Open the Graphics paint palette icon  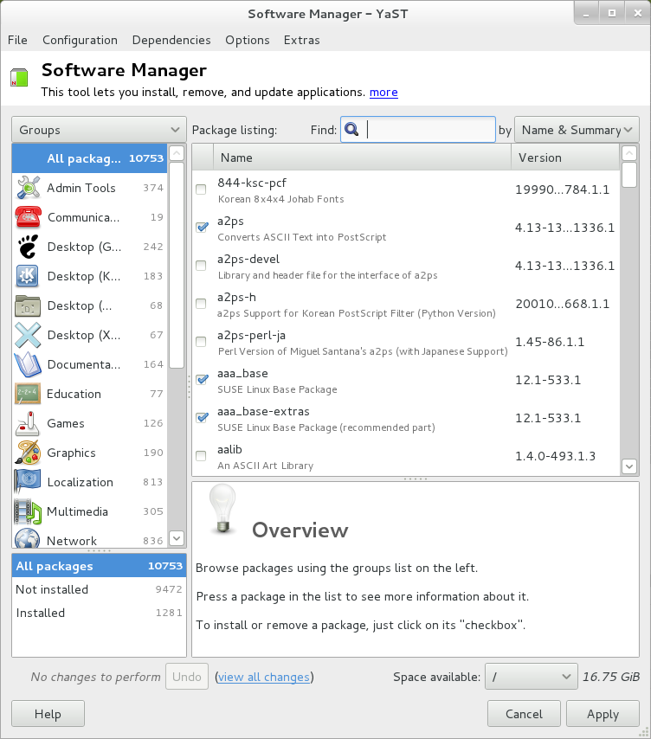point(28,453)
